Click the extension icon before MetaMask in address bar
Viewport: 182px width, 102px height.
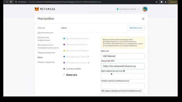[16, 2]
